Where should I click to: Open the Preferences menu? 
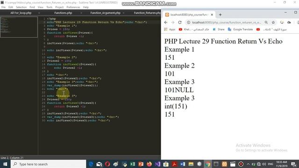[x=73, y=7]
